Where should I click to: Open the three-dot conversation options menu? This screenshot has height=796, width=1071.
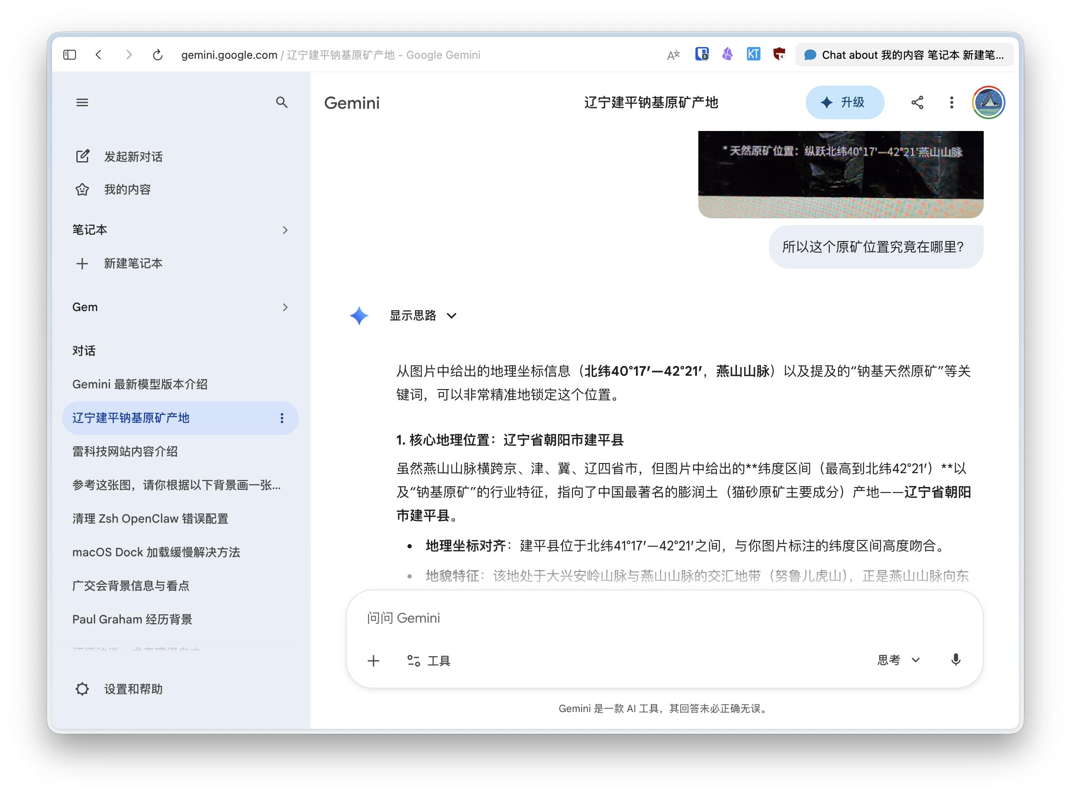pos(951,102)
